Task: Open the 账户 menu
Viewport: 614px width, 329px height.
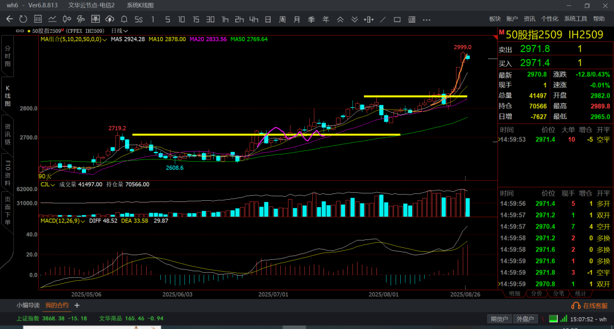Action: (x=512, y=19)
